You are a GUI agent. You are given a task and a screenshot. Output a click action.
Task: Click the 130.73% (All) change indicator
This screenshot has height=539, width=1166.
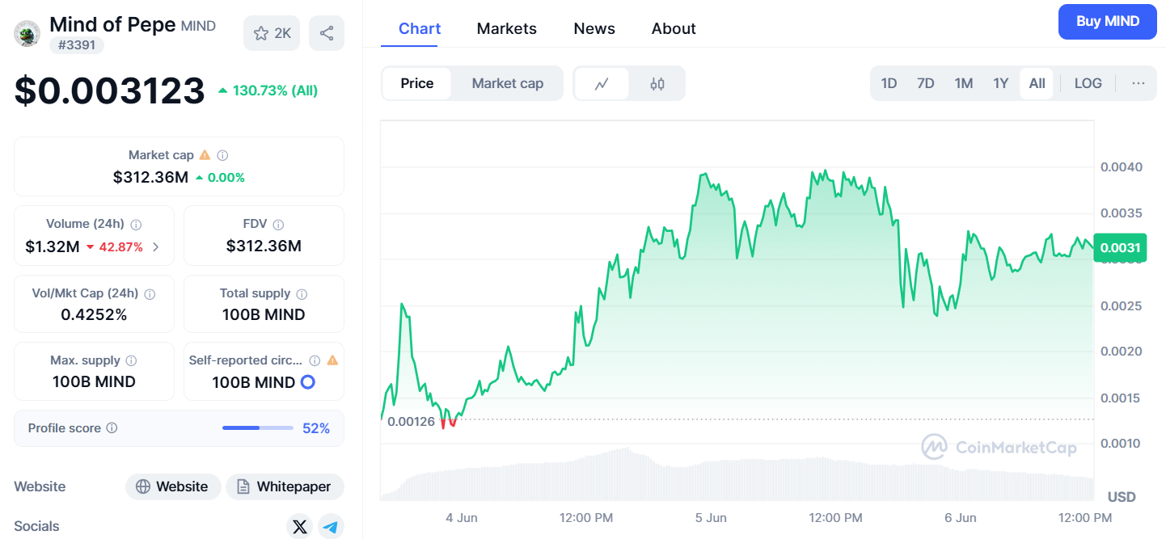pos(268,91)
